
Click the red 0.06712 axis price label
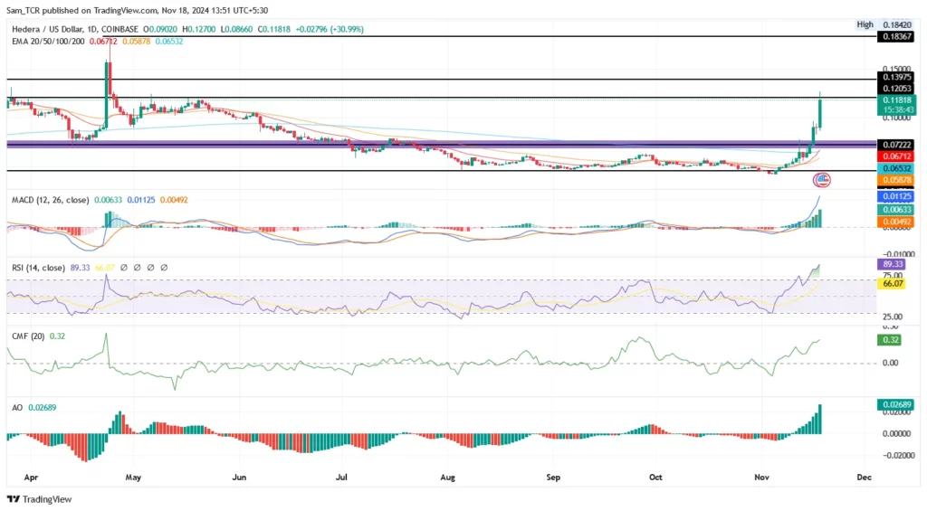897,156
